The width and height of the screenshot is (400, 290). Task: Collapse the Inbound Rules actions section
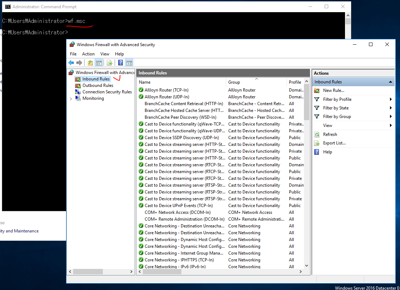click(x=390, y=82)
